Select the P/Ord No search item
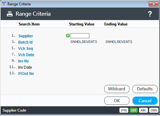Viewport: 160px width, 116px height. pyautogui.click(x=26, y=74)
